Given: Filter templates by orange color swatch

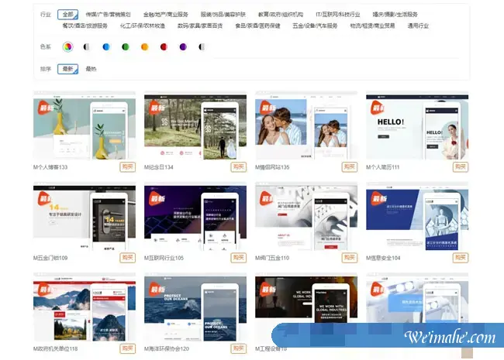Looking at the screenshot, I should (x=144, y=47).
